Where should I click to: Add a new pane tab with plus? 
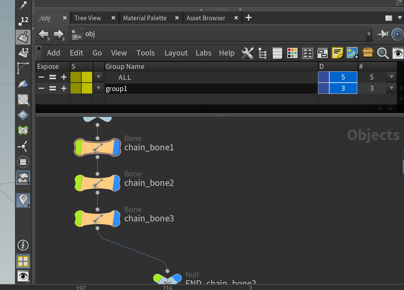[249, 18]
